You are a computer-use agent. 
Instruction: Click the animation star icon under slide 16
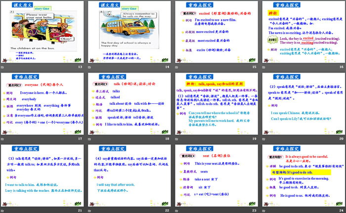click(263, 66)
